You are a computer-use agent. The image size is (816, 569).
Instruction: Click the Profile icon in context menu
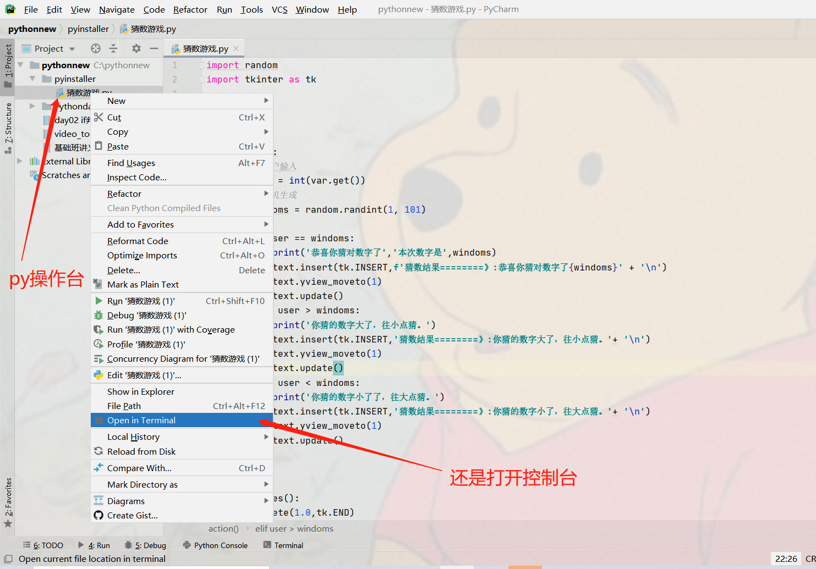pos(98,344)
